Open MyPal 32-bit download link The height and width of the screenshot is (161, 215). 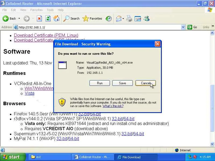62,138
